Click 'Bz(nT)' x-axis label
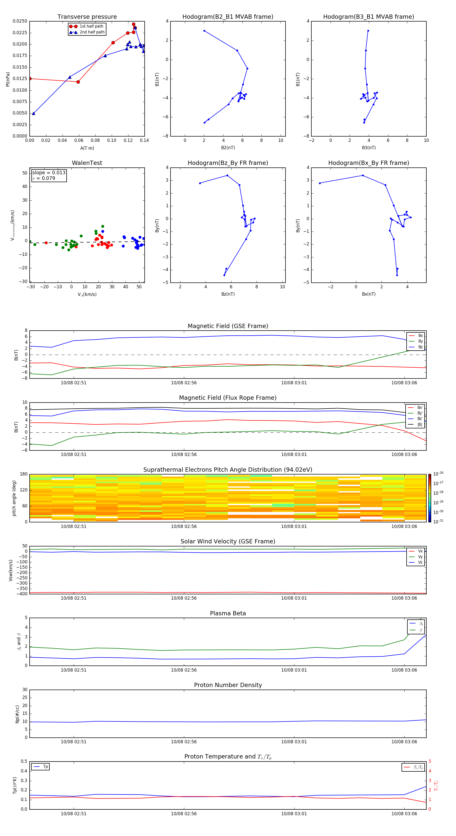Screen dimensions: 456x836 coord(228,294)
